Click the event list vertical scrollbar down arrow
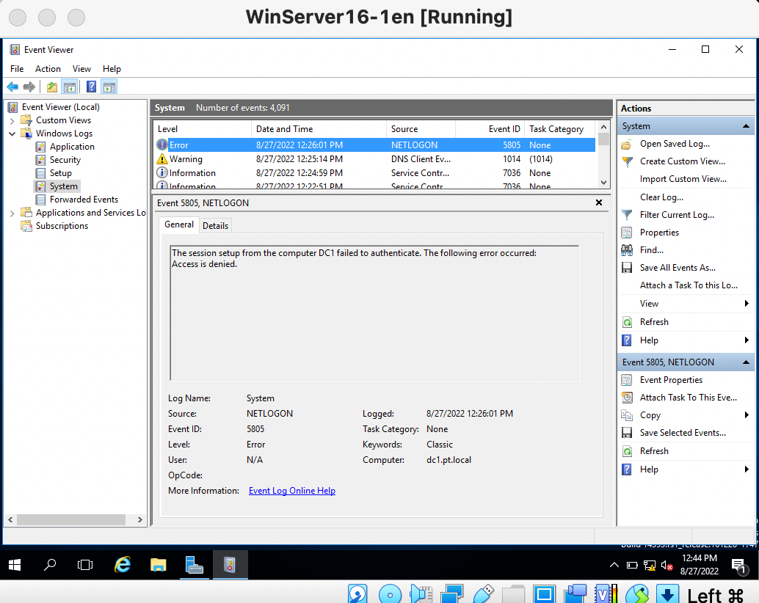This screenshot has height=603, width=759. [x=603, y=183]
